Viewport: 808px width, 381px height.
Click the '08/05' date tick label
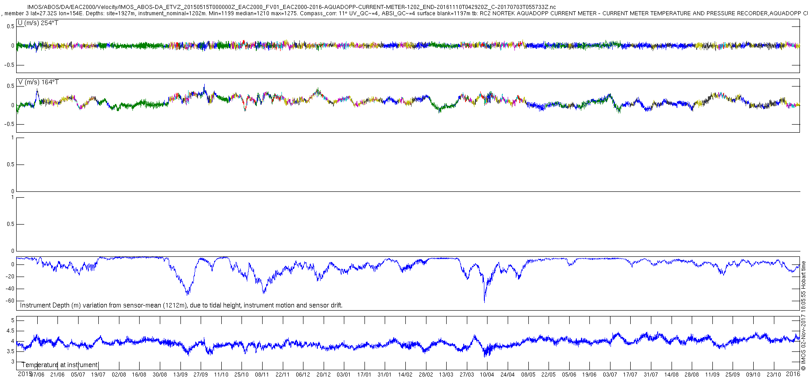(528, 375)
